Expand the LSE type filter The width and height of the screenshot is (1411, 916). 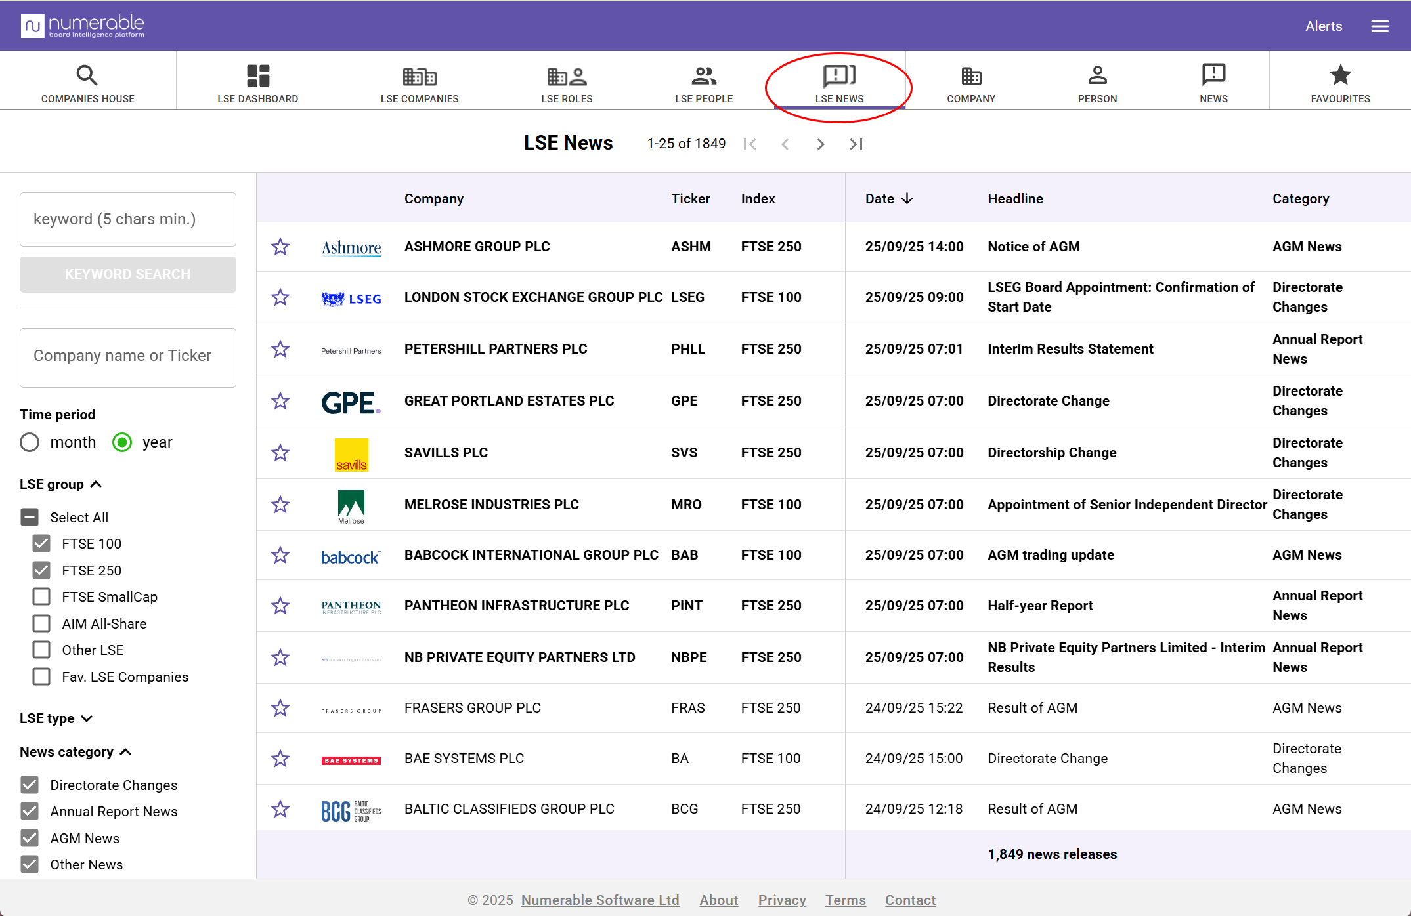point(87,718)
